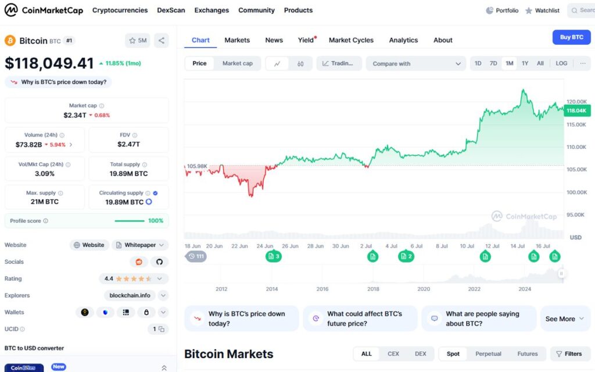Click the Max. supply info icon

pos(60,193)
